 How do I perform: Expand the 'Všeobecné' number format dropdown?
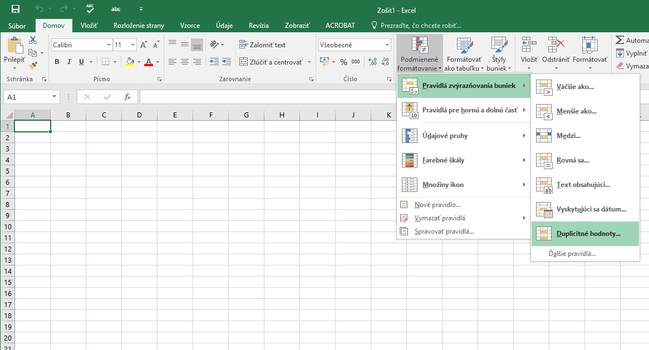[x=387, y=45]
